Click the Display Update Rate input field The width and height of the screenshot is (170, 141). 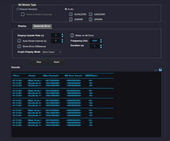[x=56, y=35]
